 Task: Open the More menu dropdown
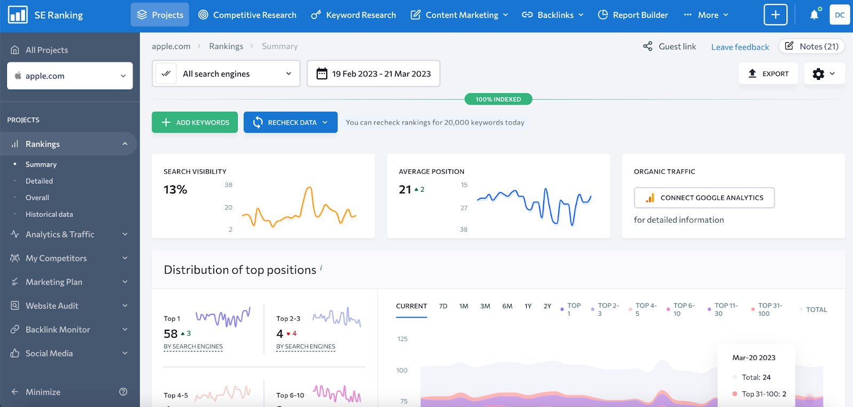pyautogui.click(x=706, y=15)
